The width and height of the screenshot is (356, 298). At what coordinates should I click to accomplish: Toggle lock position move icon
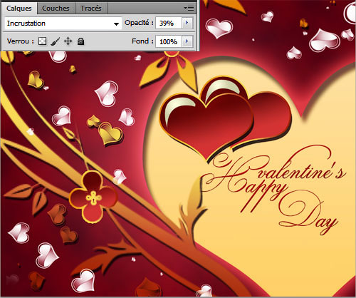click(x=68, y=41)
